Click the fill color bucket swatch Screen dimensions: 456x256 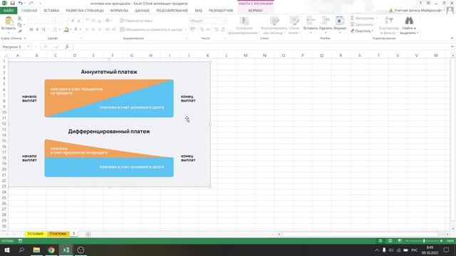[66, 29]
